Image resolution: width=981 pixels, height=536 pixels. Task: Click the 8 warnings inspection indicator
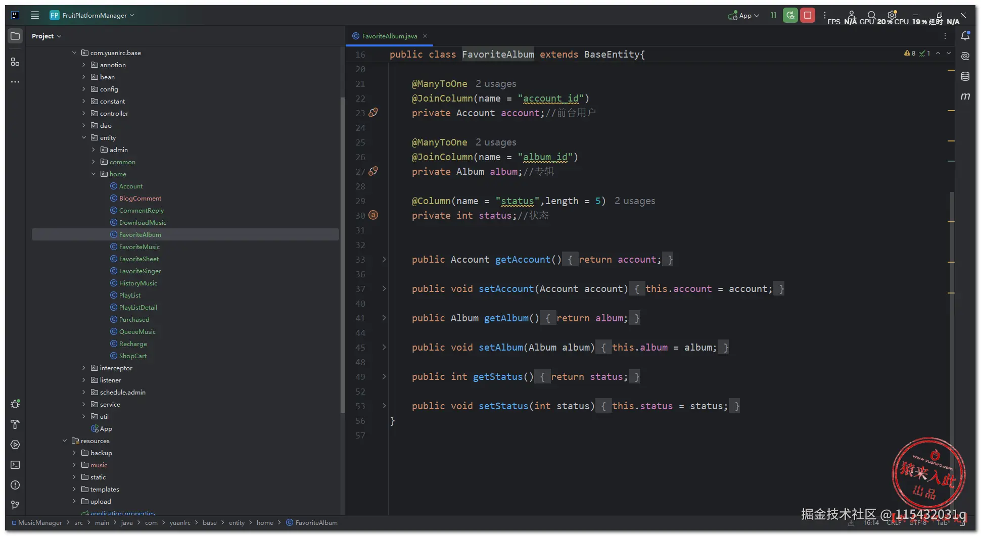[x=910, y=53]
